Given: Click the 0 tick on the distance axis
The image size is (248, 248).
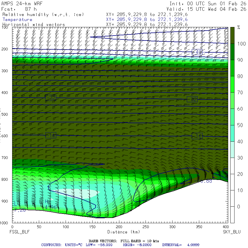Looking at the screenshot, I should click(x=12, y=227).
